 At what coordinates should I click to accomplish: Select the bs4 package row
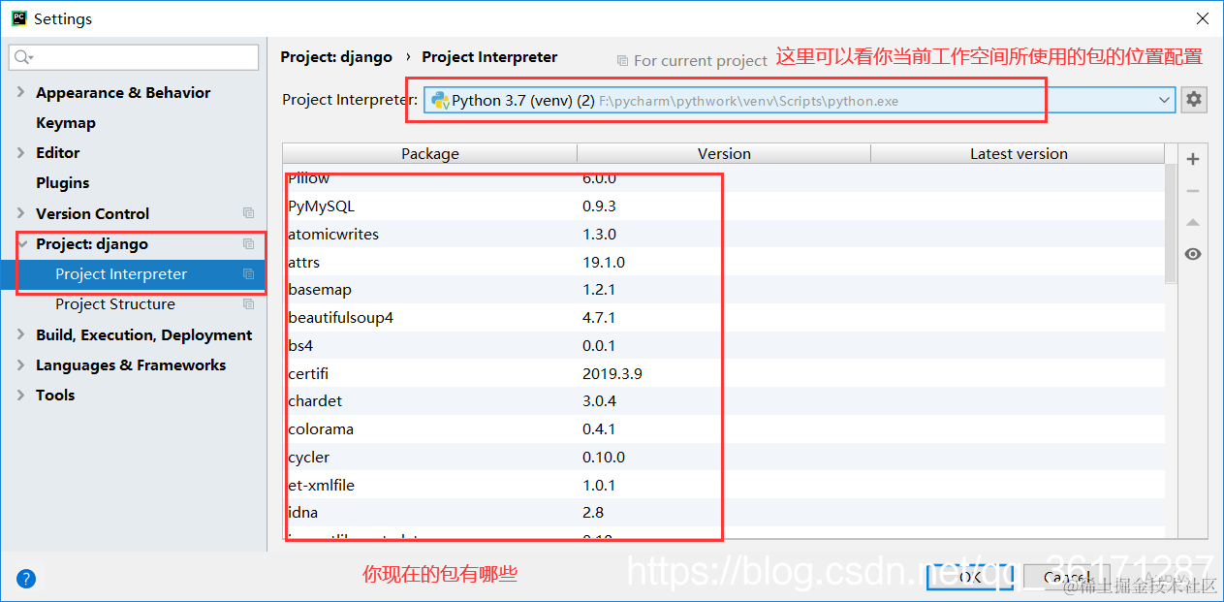[724, 346]
